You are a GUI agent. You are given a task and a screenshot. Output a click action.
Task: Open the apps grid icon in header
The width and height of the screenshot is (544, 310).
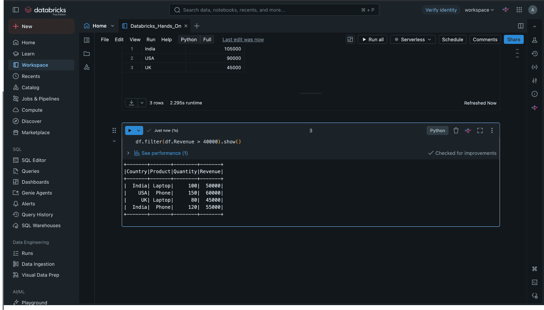519,10
